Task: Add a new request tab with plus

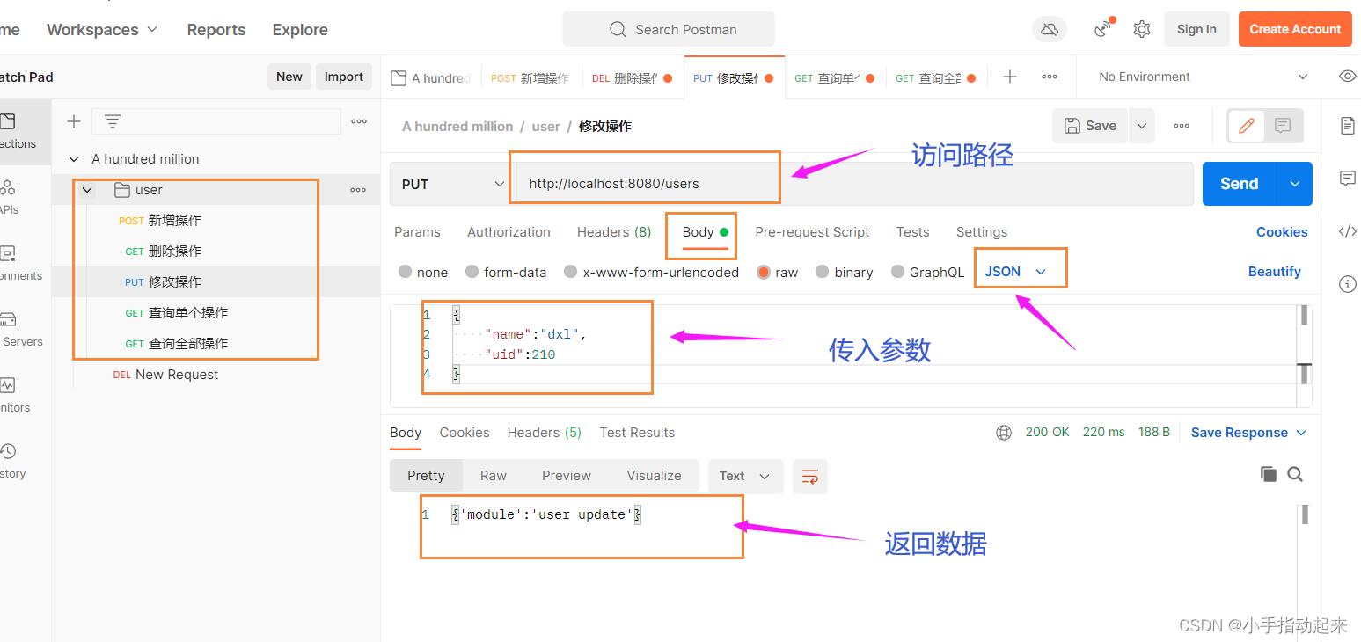Action: [1010, 77]
